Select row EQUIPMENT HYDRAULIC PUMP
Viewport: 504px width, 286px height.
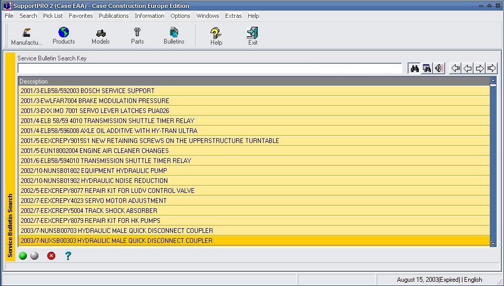click(254, 170)
